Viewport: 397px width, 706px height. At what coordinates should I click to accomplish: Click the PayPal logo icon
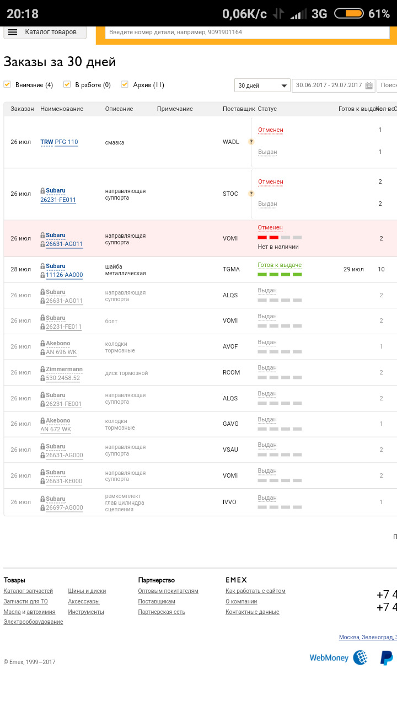point(387,657)
